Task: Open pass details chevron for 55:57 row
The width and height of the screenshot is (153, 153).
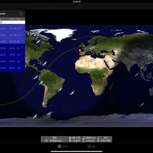Action: point(22,34)
